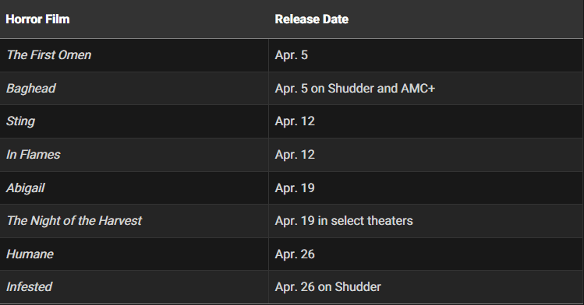This screenshot has width=584, height=305.
Task: Click the Horror Film column header
Action: 37,19
